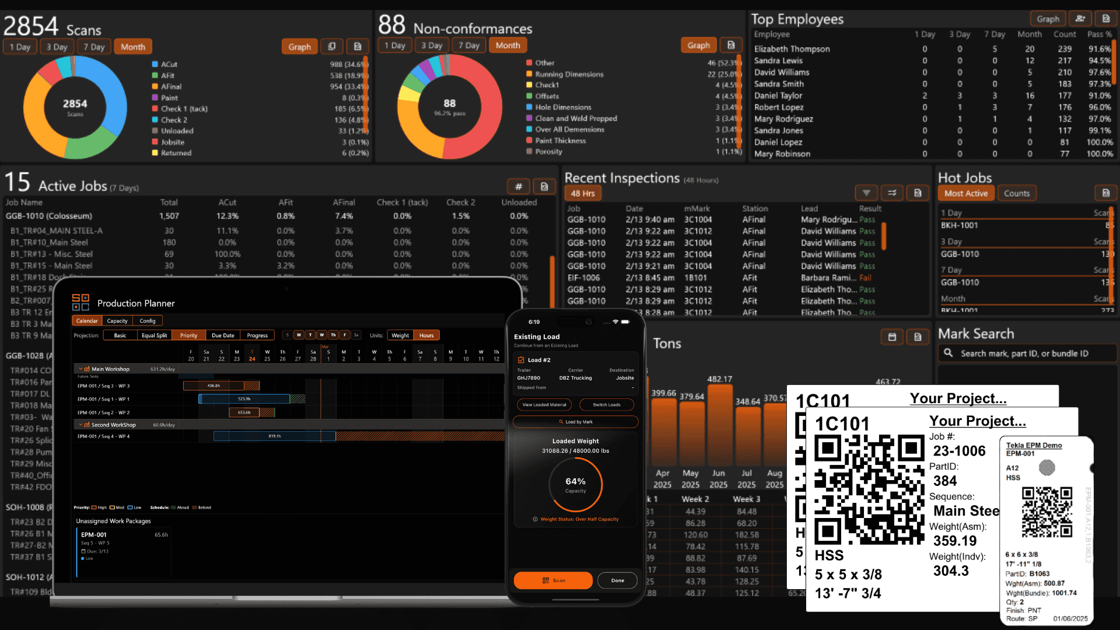Tap Done on the Existing Load screen
Image resolution: width=1120 pixels, height=630 pixels.
tap(617, 580)
